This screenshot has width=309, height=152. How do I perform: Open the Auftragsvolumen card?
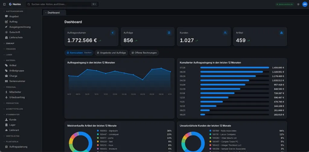tap(91, 36)
